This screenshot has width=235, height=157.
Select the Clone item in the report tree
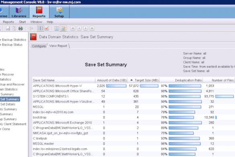[5, 129]
